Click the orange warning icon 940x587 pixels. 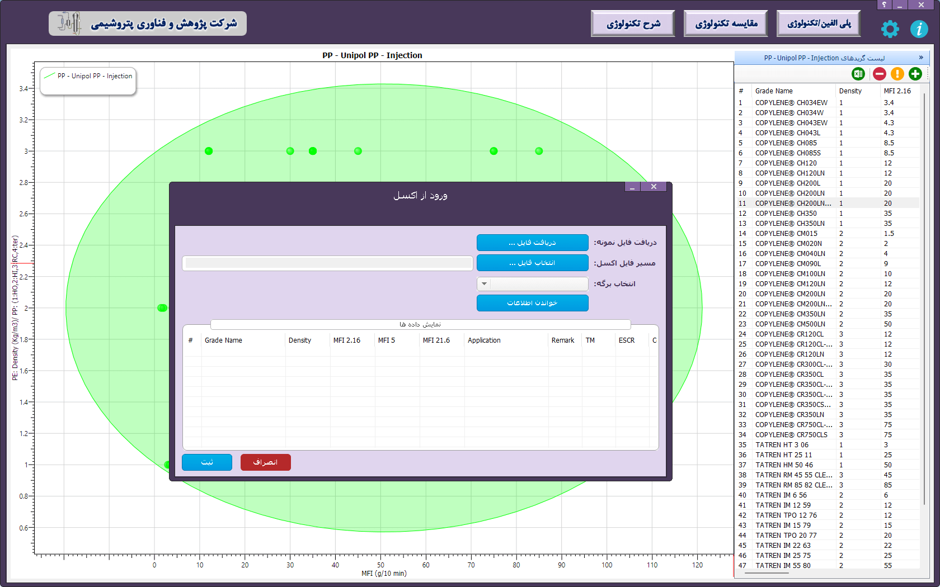[x=897, y=74]
